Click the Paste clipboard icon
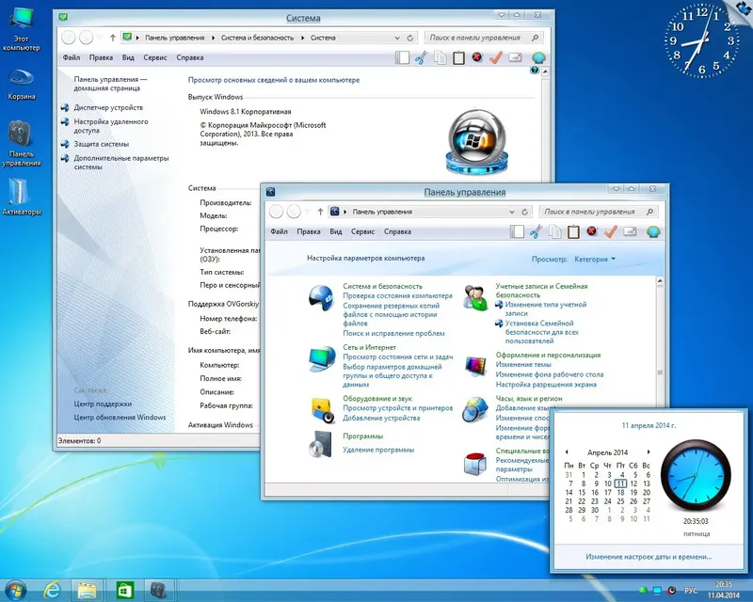 pos(458,58)
